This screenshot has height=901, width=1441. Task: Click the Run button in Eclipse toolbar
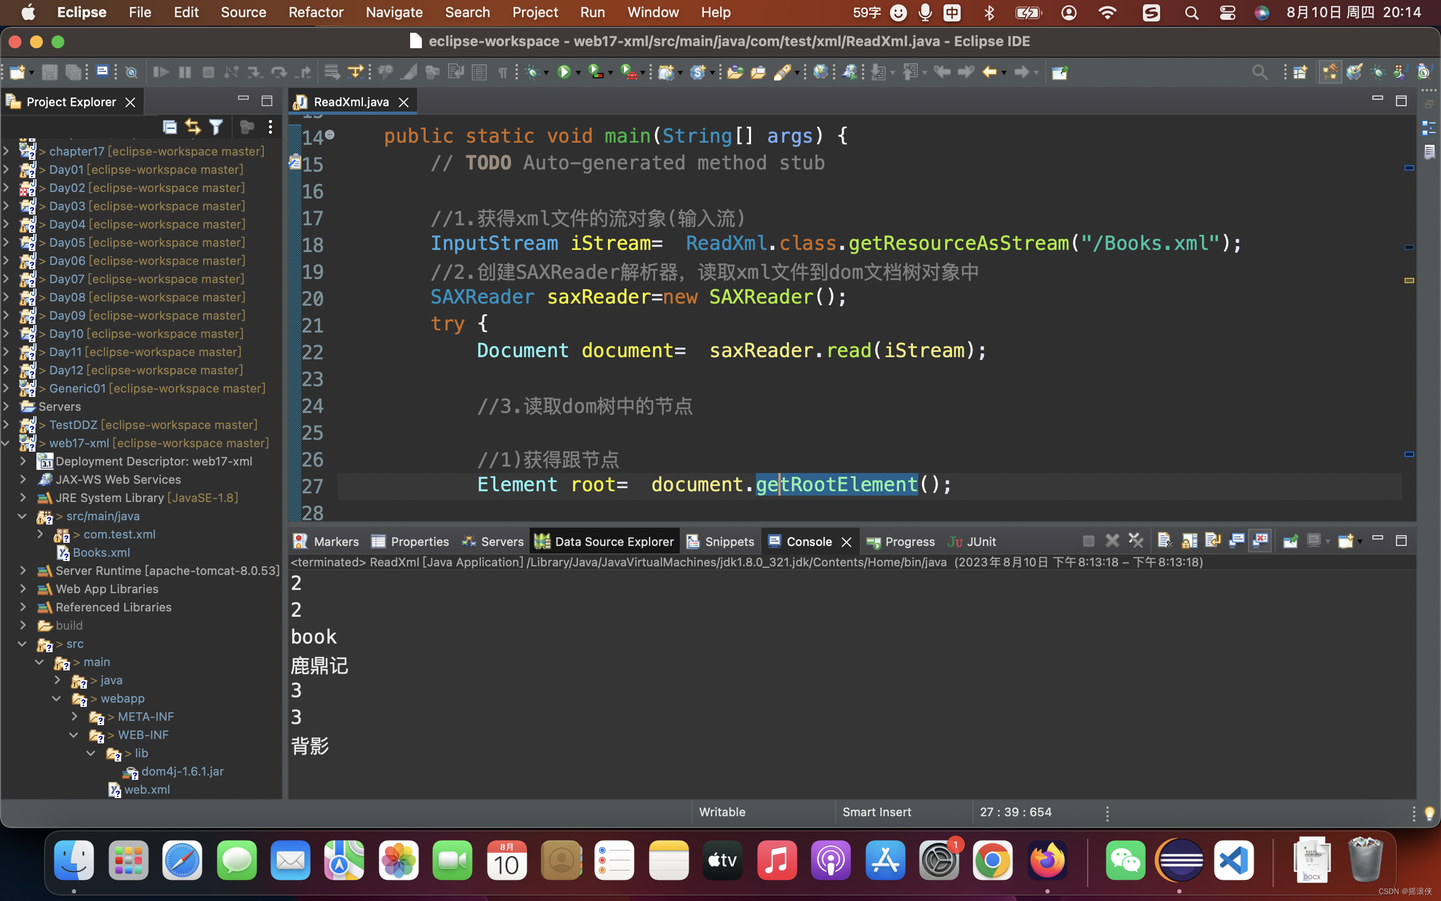coord(566,71)
